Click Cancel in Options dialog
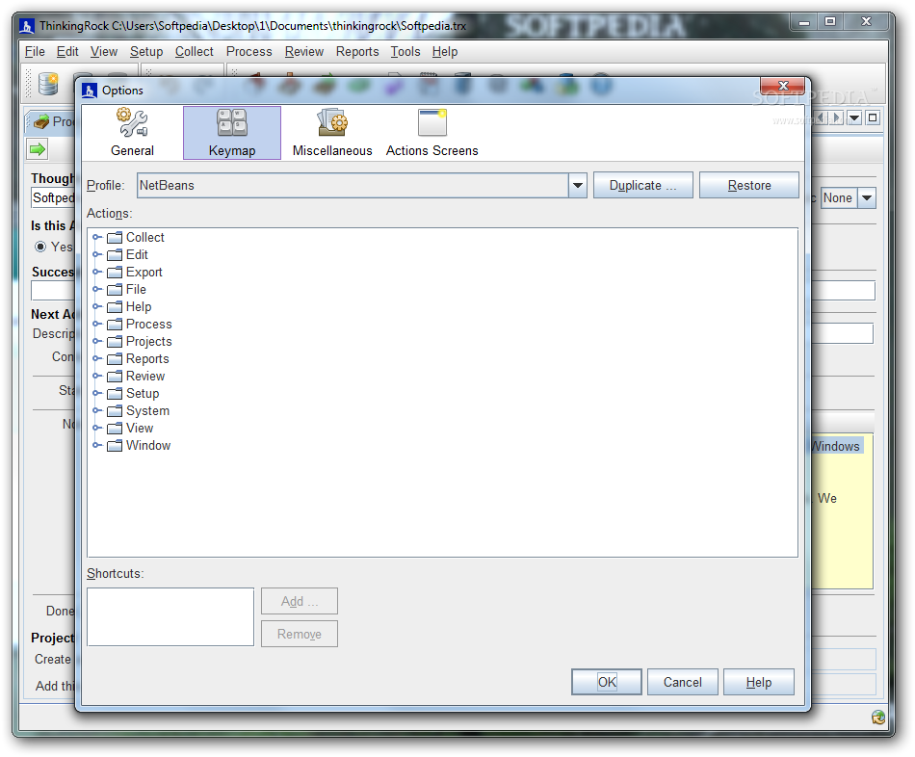Viewport: 915px width, 757px height. (x=683, y=682)
